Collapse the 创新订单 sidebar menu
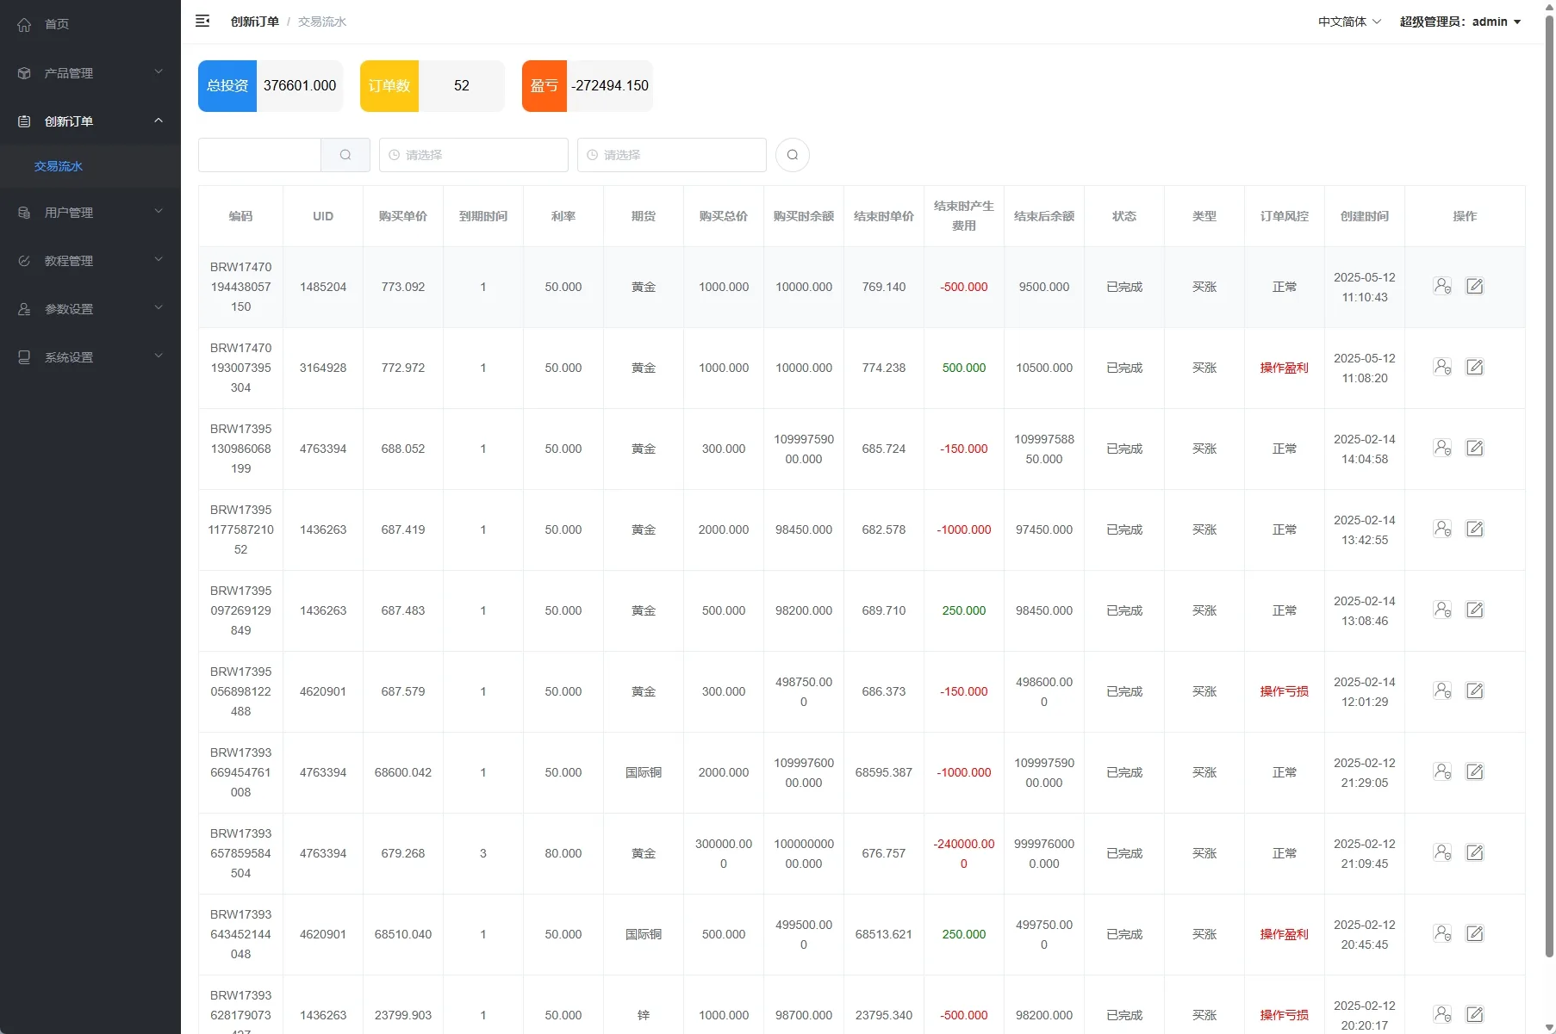 tap(90, 121)
